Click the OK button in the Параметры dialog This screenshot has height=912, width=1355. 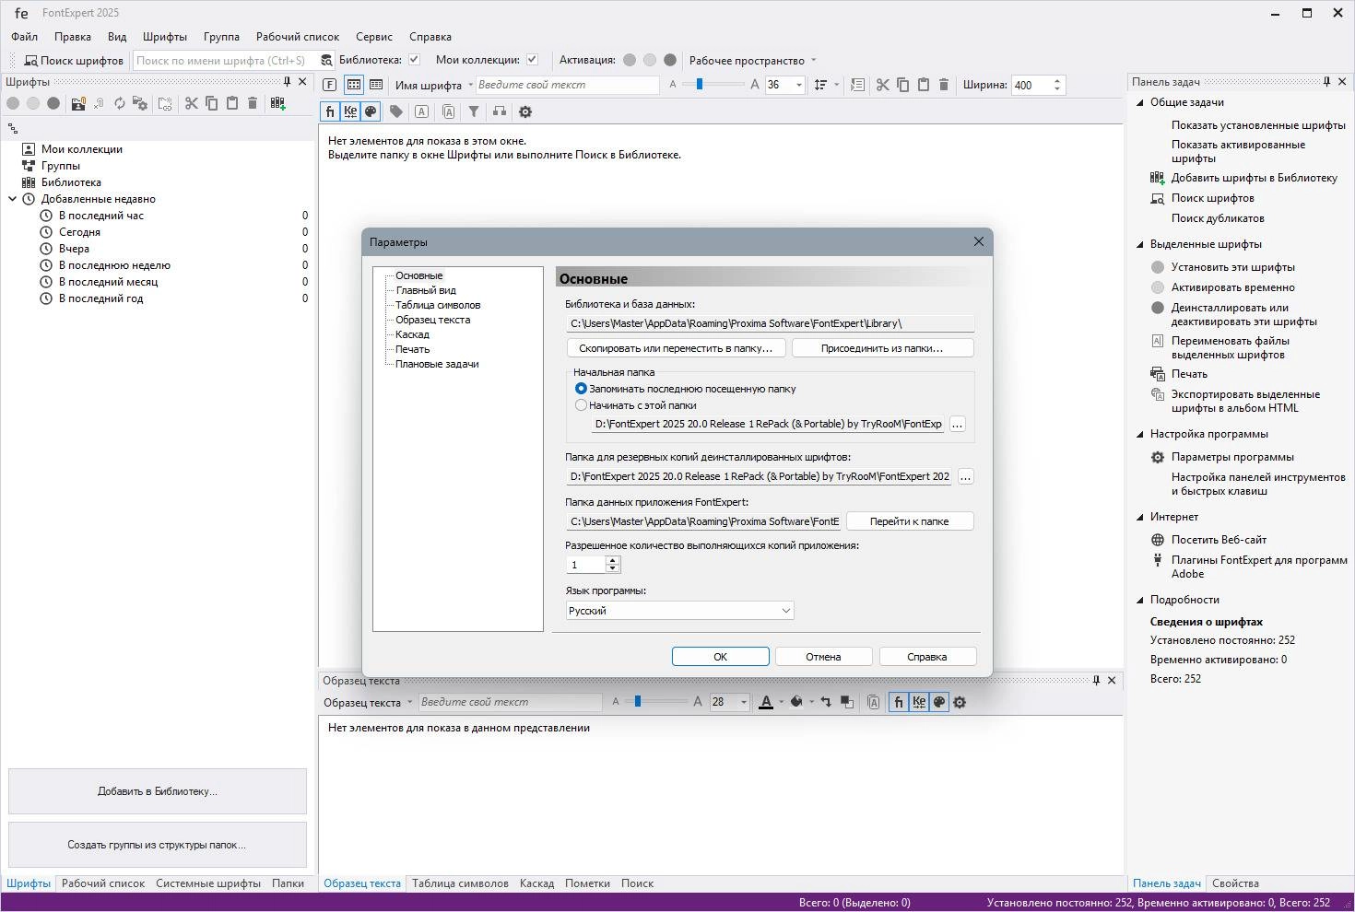coord(721,657)
